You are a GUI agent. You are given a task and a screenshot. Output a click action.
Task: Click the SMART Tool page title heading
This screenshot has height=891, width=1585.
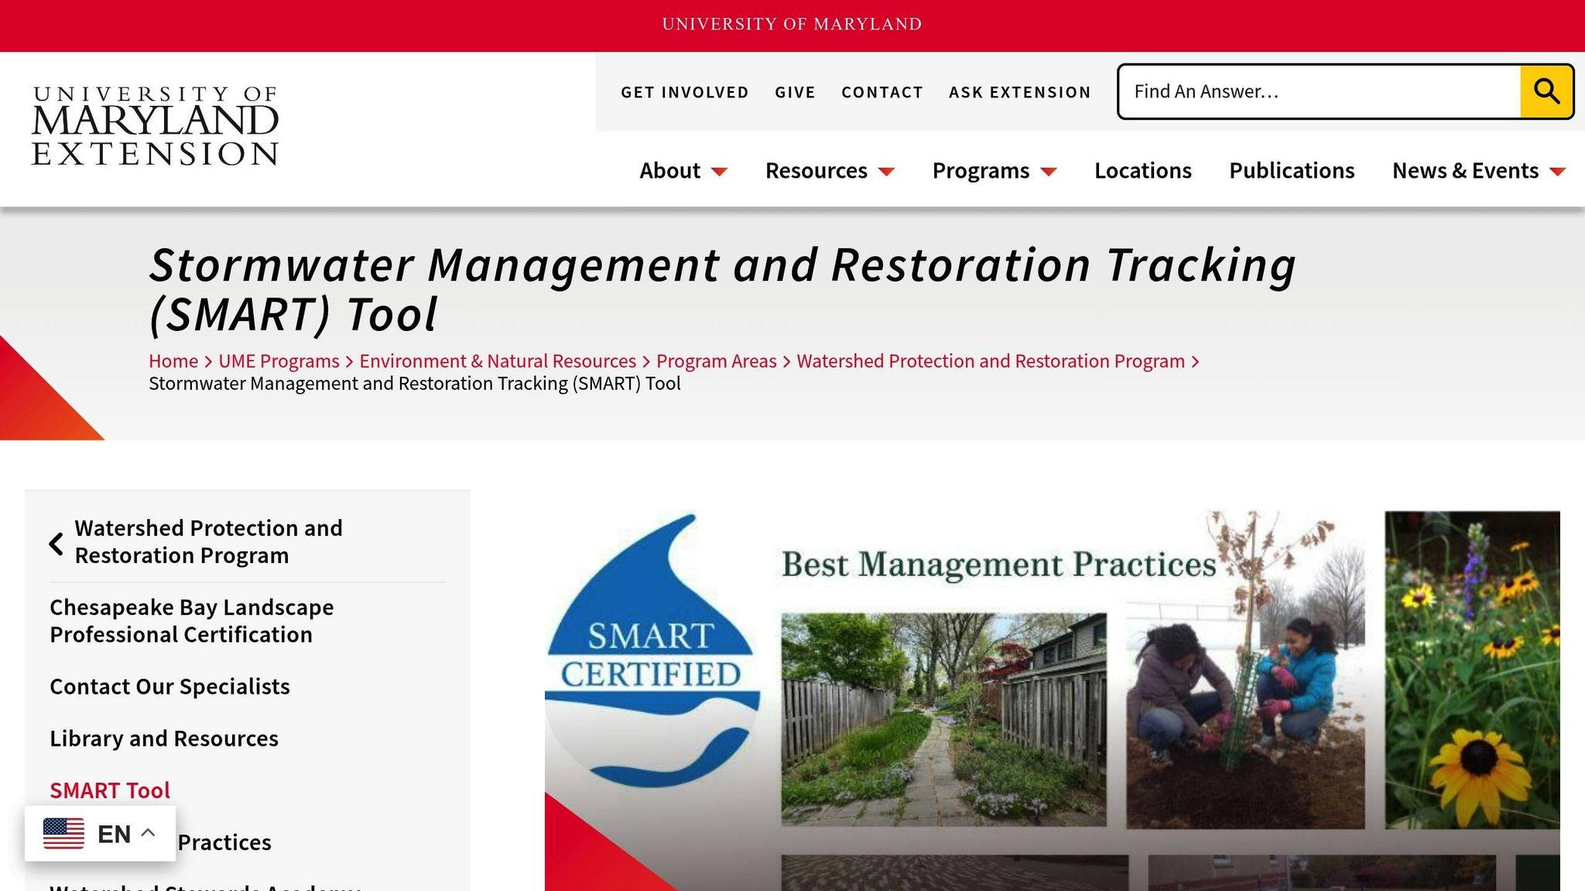722,289
